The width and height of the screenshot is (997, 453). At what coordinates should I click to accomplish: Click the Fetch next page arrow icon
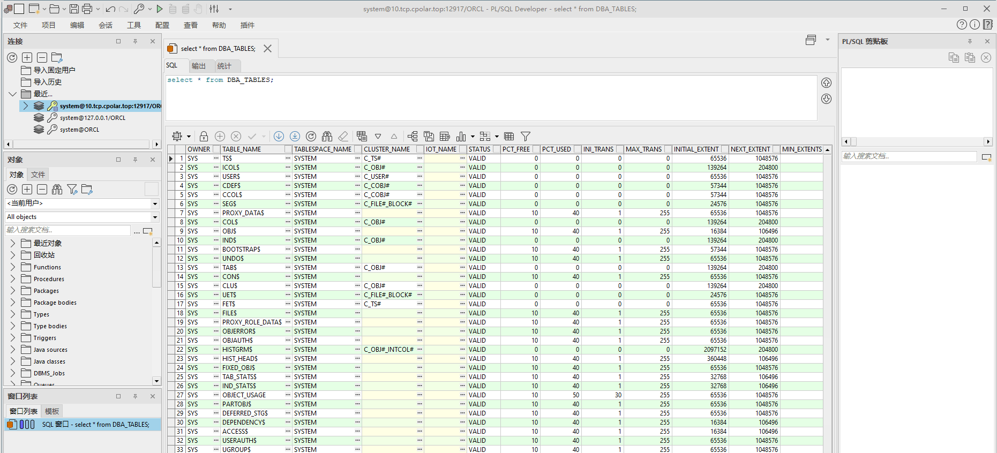[279, 137]
